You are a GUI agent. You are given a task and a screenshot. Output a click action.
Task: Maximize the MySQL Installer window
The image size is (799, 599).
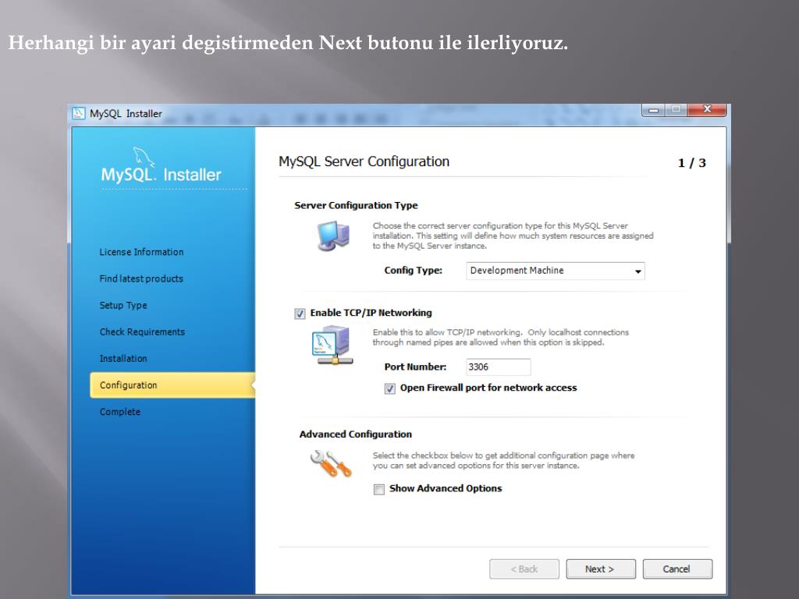676,109
